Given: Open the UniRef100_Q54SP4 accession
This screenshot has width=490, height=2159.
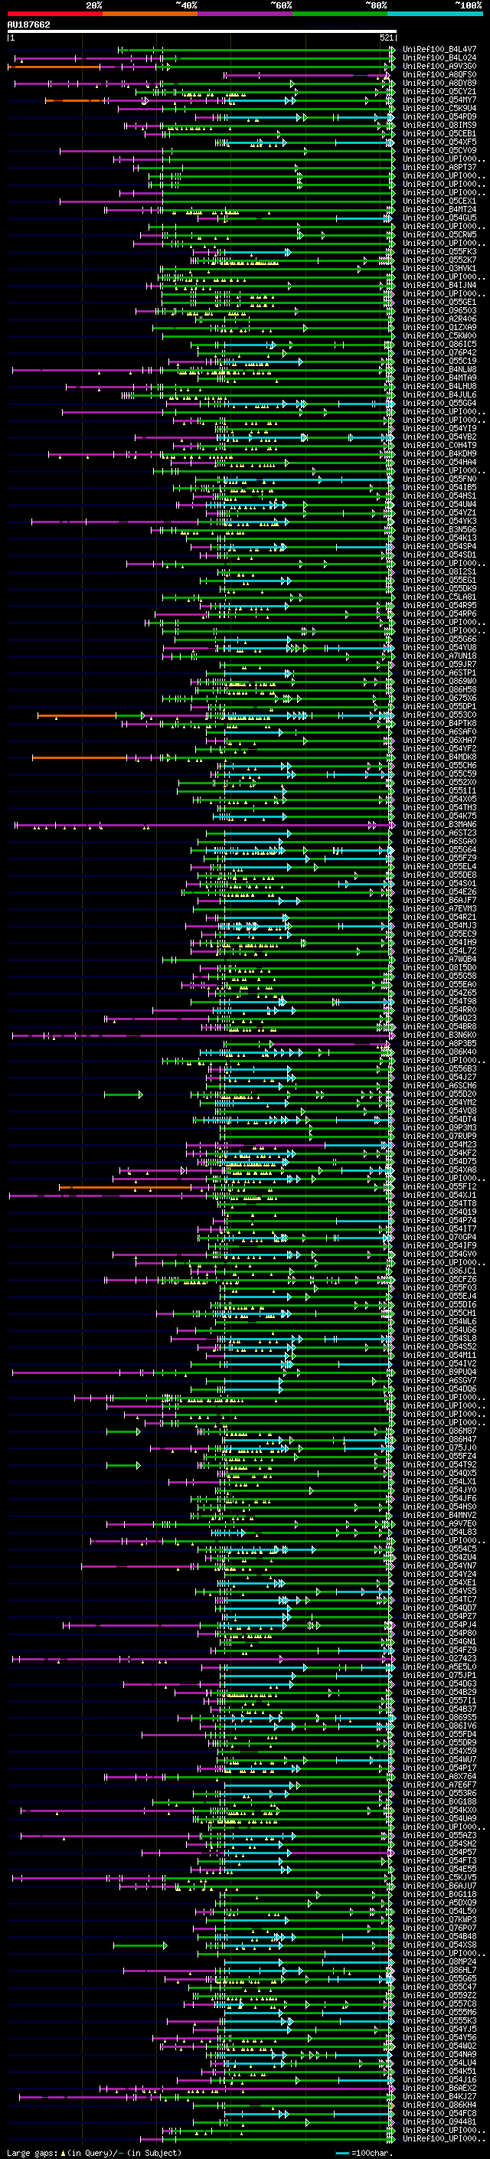Looking at the screenshot, I should [439, 545].
